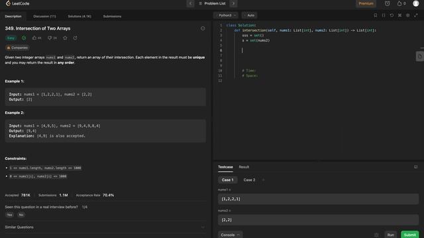Switch to the Testcase tab

pyautogui.click(x=225, y=167)
